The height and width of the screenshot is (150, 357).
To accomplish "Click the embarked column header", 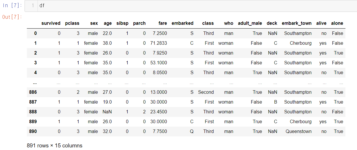I will [183, 23].
